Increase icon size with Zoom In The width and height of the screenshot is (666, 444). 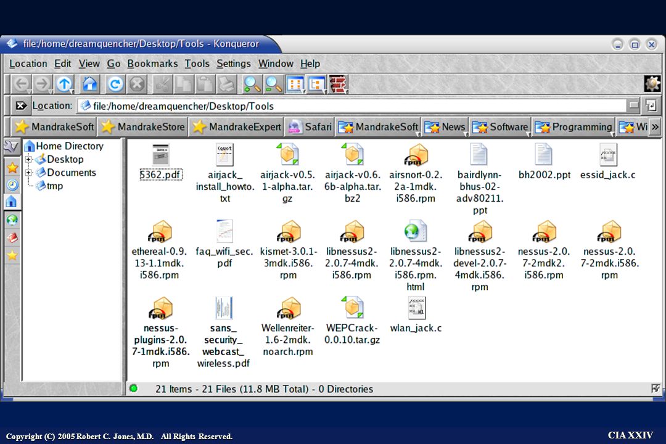pos(252,84)
